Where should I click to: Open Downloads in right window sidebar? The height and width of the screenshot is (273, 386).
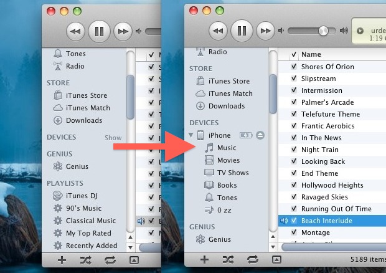(x=220, y=106)
